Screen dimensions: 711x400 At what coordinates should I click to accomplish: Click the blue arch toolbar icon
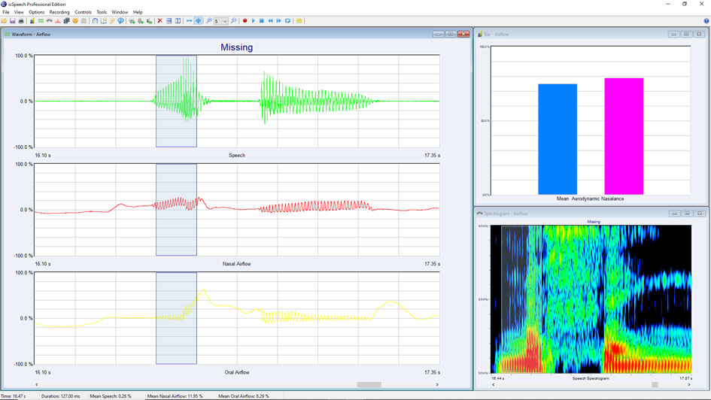(95, 21)
